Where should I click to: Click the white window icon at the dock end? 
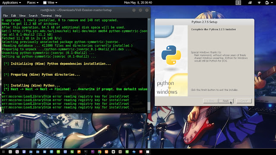coord(147,152)
